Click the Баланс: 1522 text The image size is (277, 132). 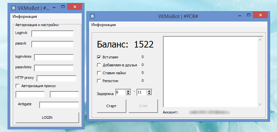pyautogui.click(x=125, y=45)
